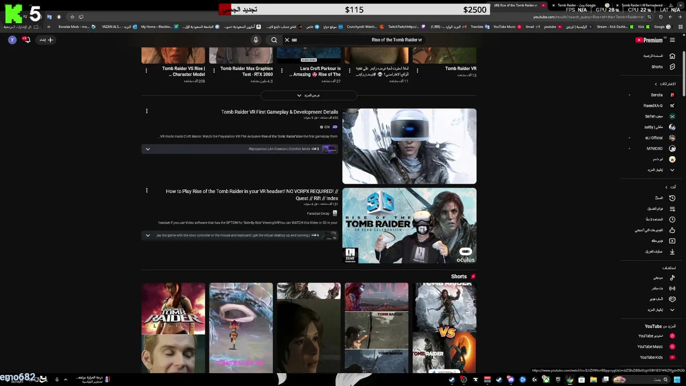This screenshot has width=686, height=386.
Task: Open How to Play Rise of the Tomb Raider title
Action: tap(252, 195)
